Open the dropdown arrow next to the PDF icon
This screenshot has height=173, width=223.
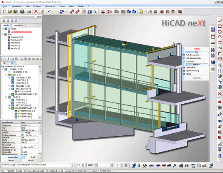point(145,12)
